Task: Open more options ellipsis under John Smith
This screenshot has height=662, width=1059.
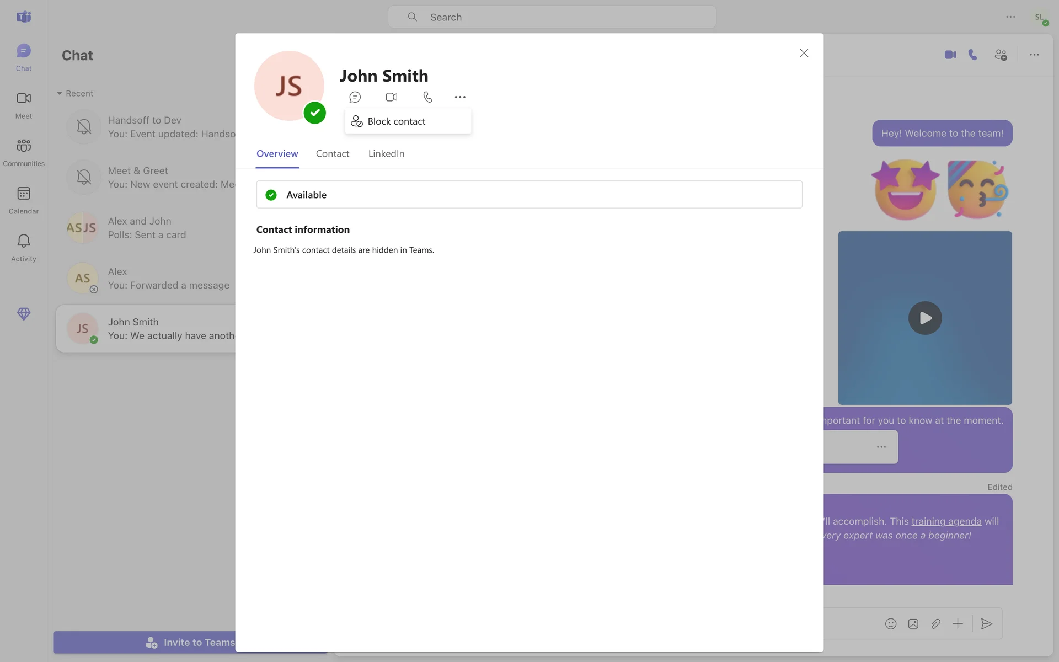Action: pyautogui.click(x=460, y=97)
